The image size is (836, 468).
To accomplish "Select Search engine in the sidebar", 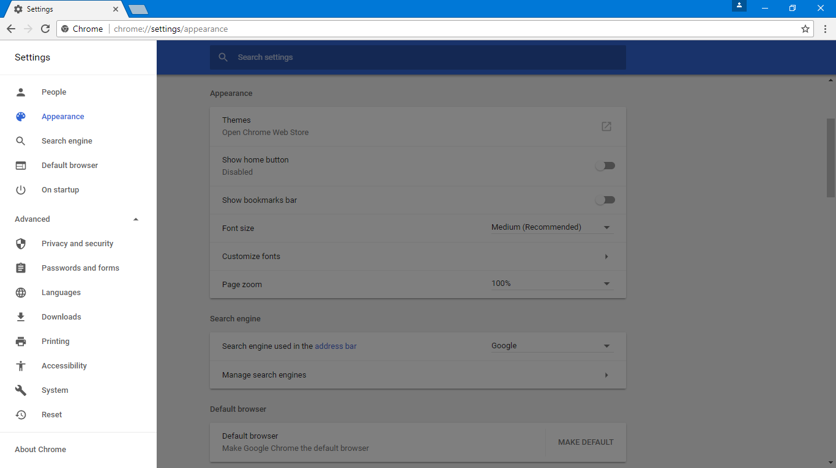I will coord(67,141).
